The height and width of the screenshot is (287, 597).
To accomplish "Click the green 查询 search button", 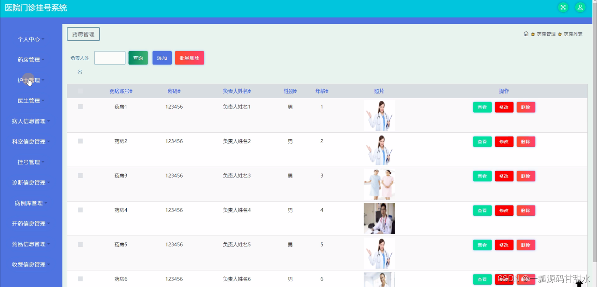I will click(138, 58).
